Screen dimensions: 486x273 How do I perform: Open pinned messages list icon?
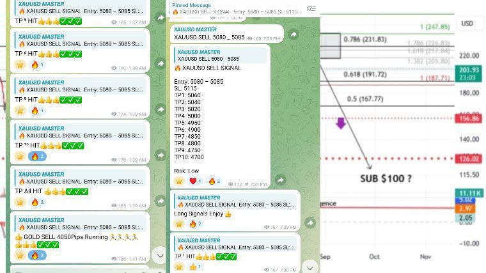311,8
